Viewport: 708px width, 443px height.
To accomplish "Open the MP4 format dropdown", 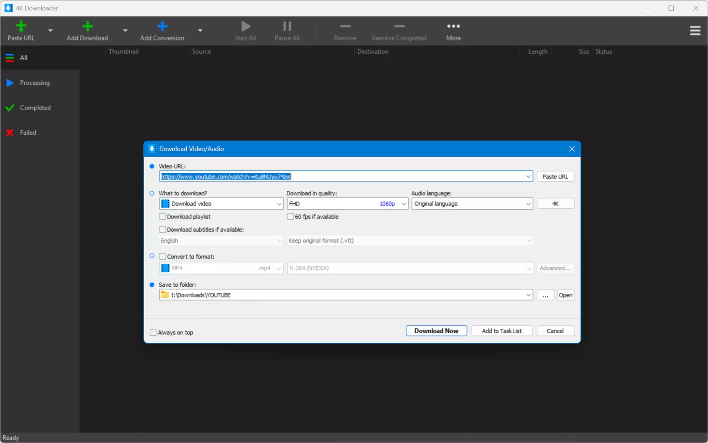I will [x=222, y=268].
